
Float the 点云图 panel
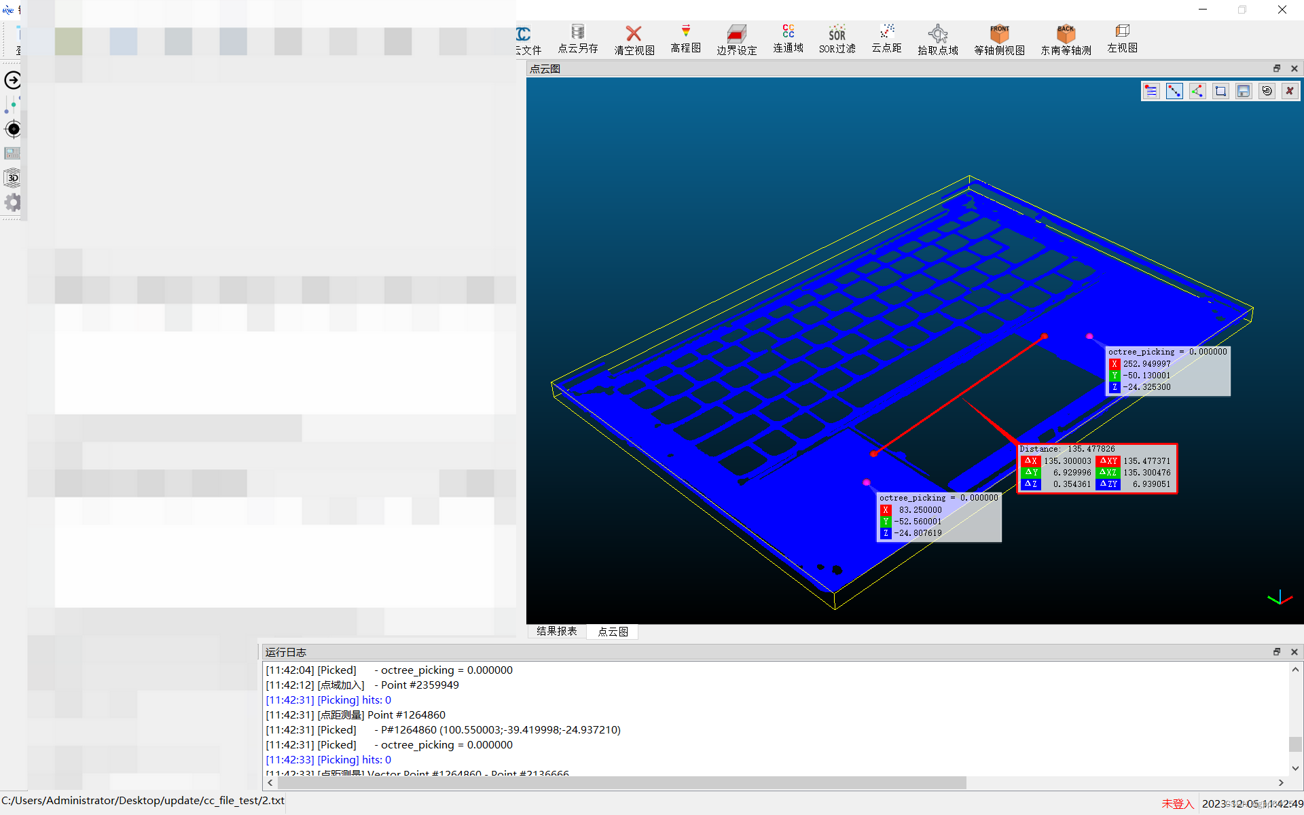pyautogui.click(x=1277, y=69)
